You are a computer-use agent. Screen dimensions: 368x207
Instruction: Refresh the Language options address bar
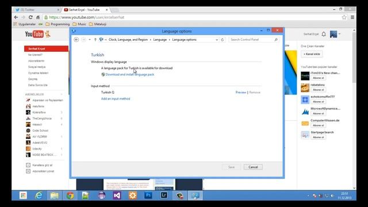point(223,40)
